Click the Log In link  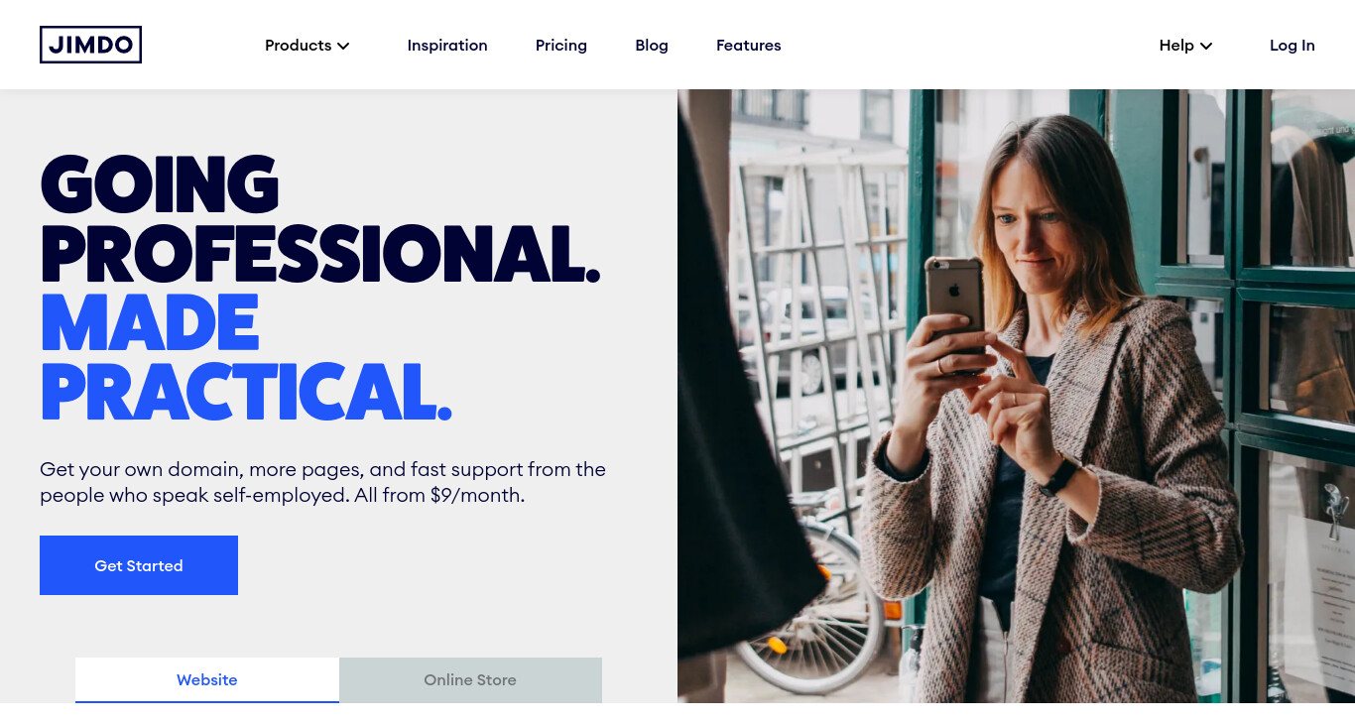click(x=1293, y=46)
